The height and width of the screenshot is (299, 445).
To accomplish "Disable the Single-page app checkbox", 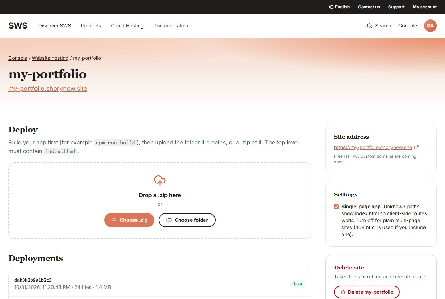I will (336, 207).
